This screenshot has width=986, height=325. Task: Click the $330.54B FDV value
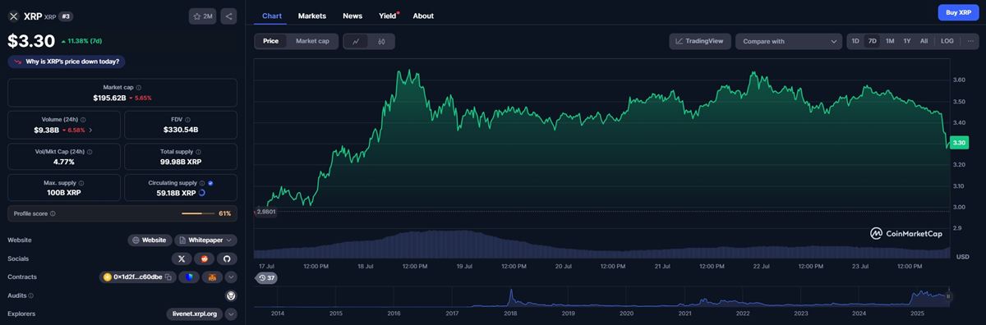pyautogui.click(x=180, y=130)
